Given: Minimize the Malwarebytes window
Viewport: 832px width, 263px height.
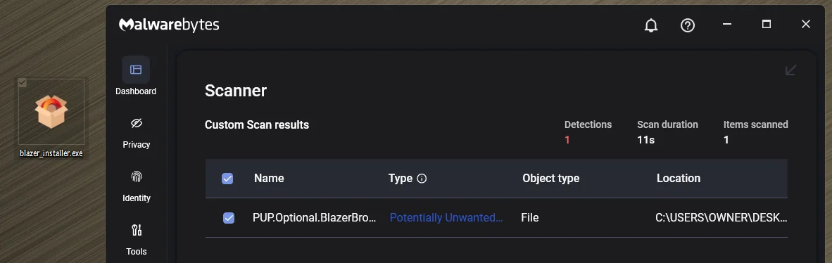Looking at the screenshot, I should point(727,25).
